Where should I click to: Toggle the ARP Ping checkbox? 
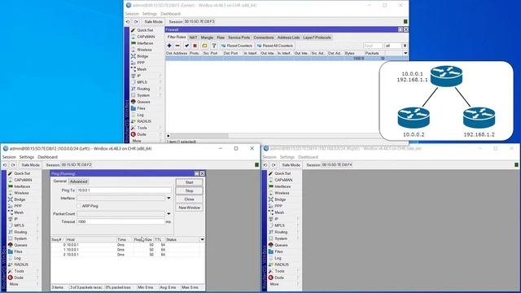click(x=79, y=206)
